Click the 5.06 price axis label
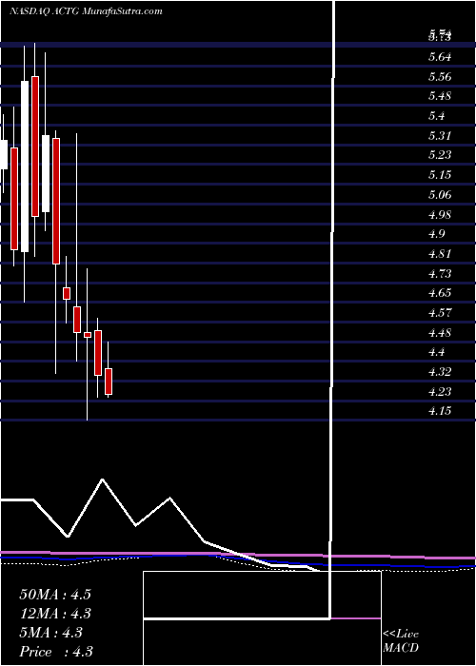The width and height of the screenshot is (476, 666). coord(440,195)
